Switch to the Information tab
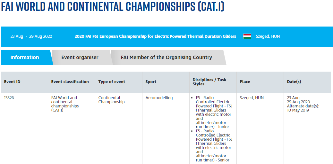The width and height of the screenshot is (333, 164). click(25, 58)
